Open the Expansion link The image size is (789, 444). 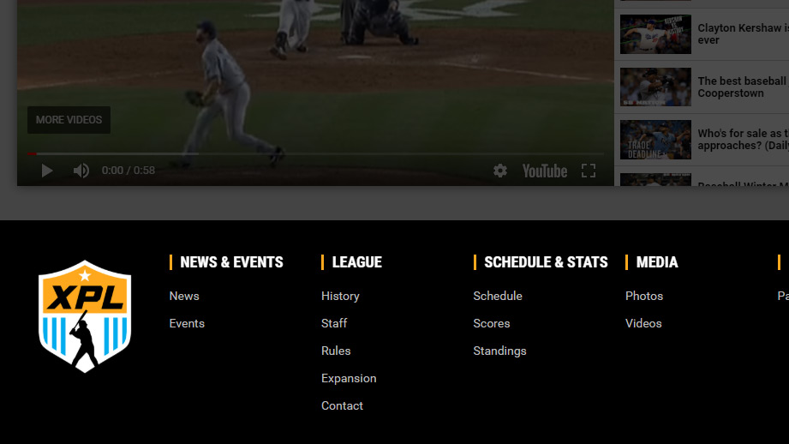coord(349,378)
